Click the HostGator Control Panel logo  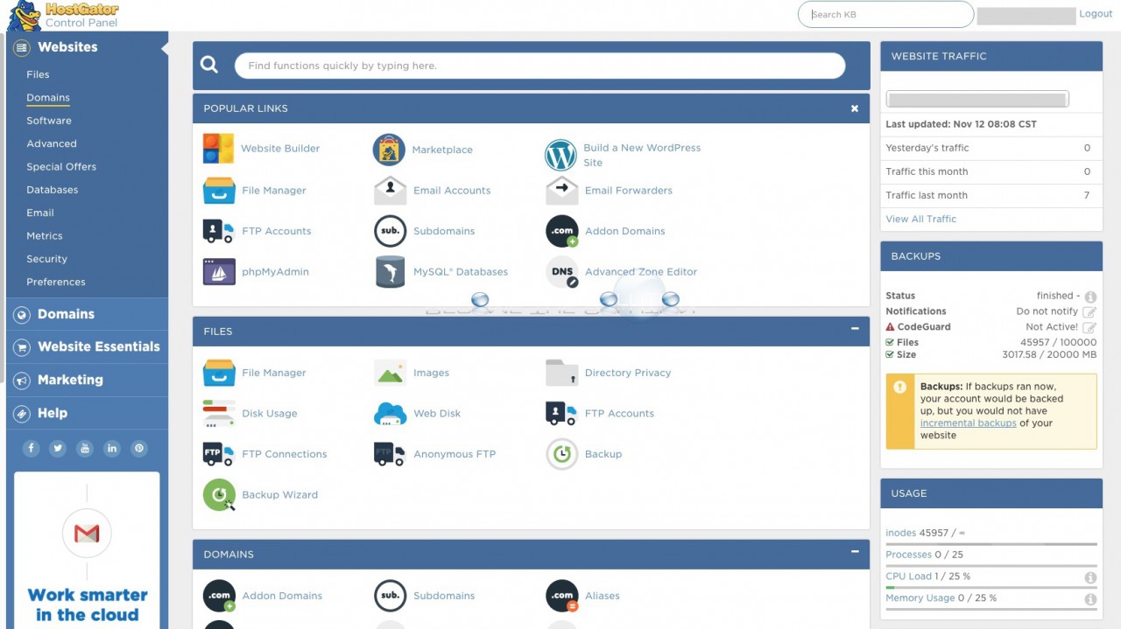pyautogui.click(x=63, y=15)
